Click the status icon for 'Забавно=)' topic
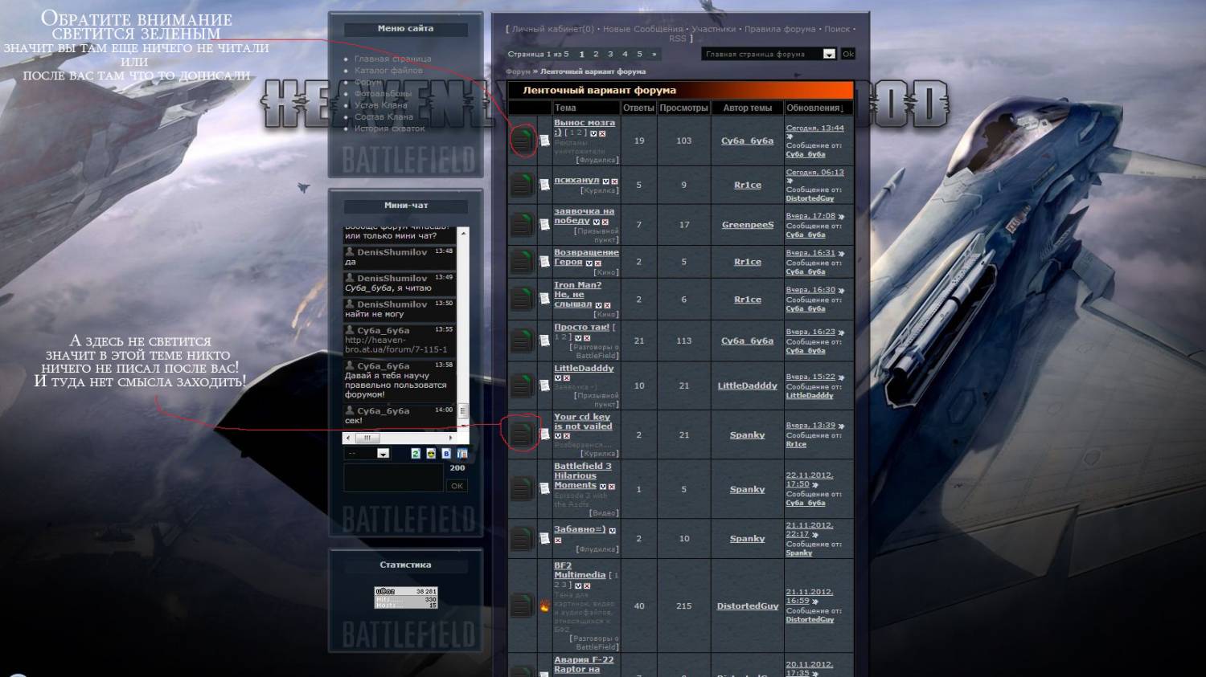1206x677 pixels. (522, 539)
